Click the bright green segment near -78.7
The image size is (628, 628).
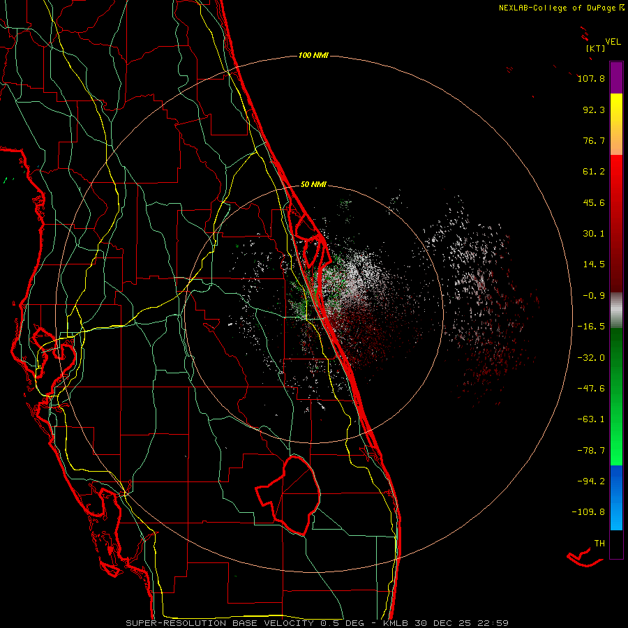[616, 451]
